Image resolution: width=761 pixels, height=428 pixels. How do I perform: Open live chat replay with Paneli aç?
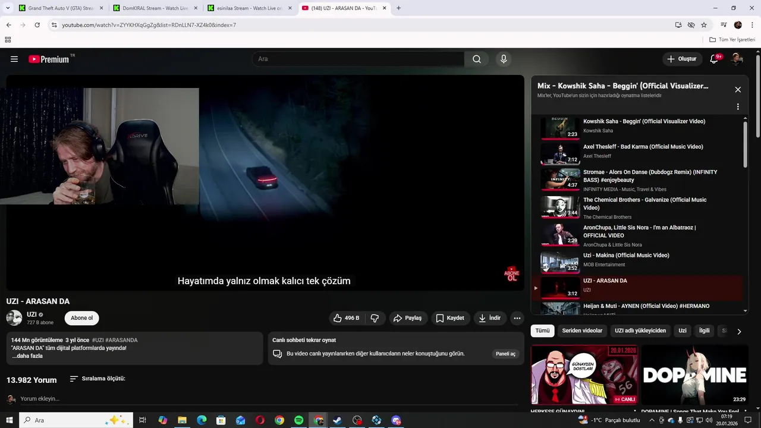click(506, 354)
